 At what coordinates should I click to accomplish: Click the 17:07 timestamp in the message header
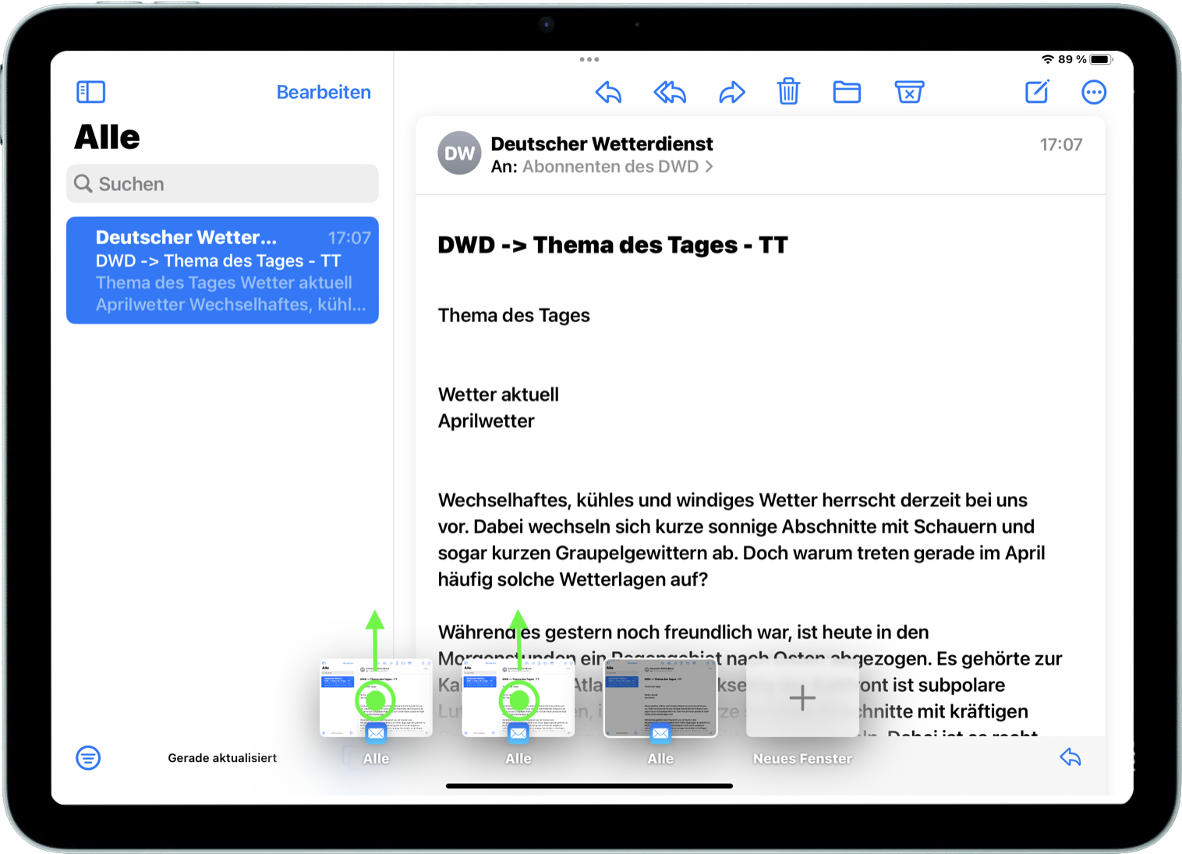pyautogui.click(x=1061, y=144)
